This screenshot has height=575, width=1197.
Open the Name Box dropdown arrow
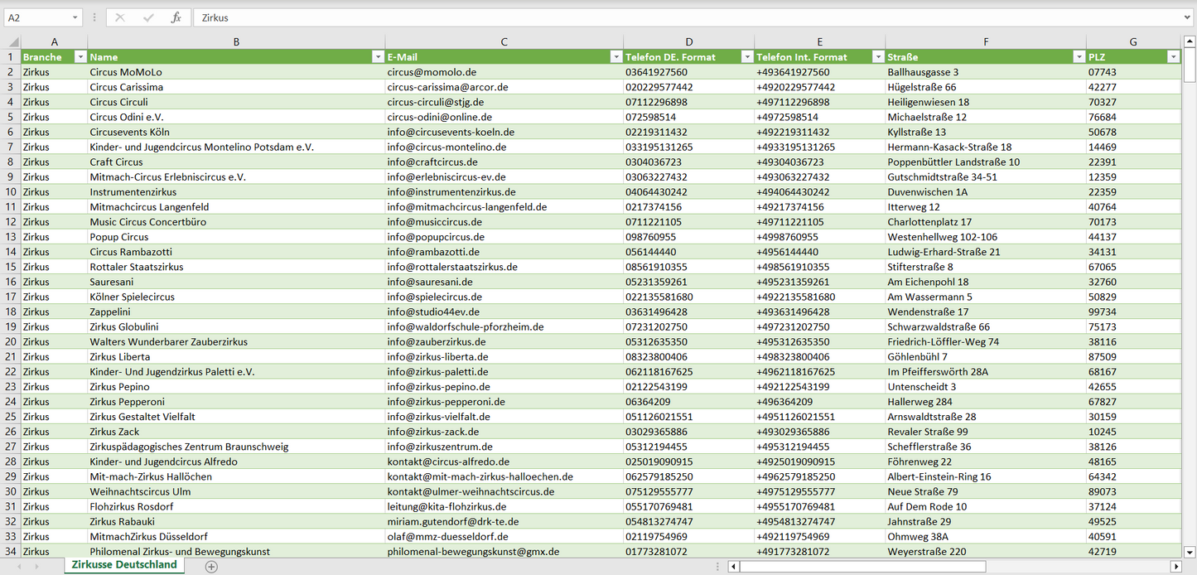tap(75, 17)
